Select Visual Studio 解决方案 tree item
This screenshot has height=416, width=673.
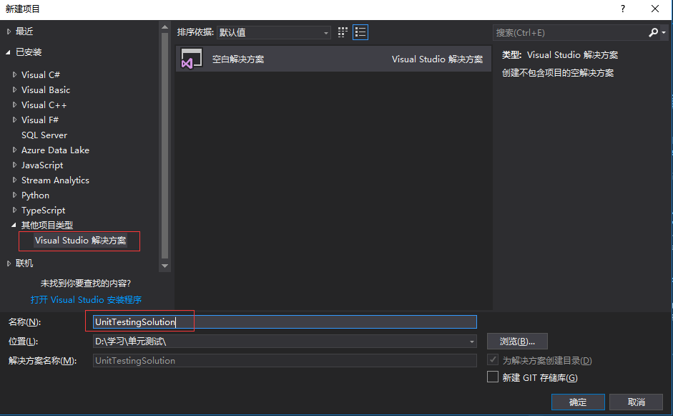coord(81,241)
